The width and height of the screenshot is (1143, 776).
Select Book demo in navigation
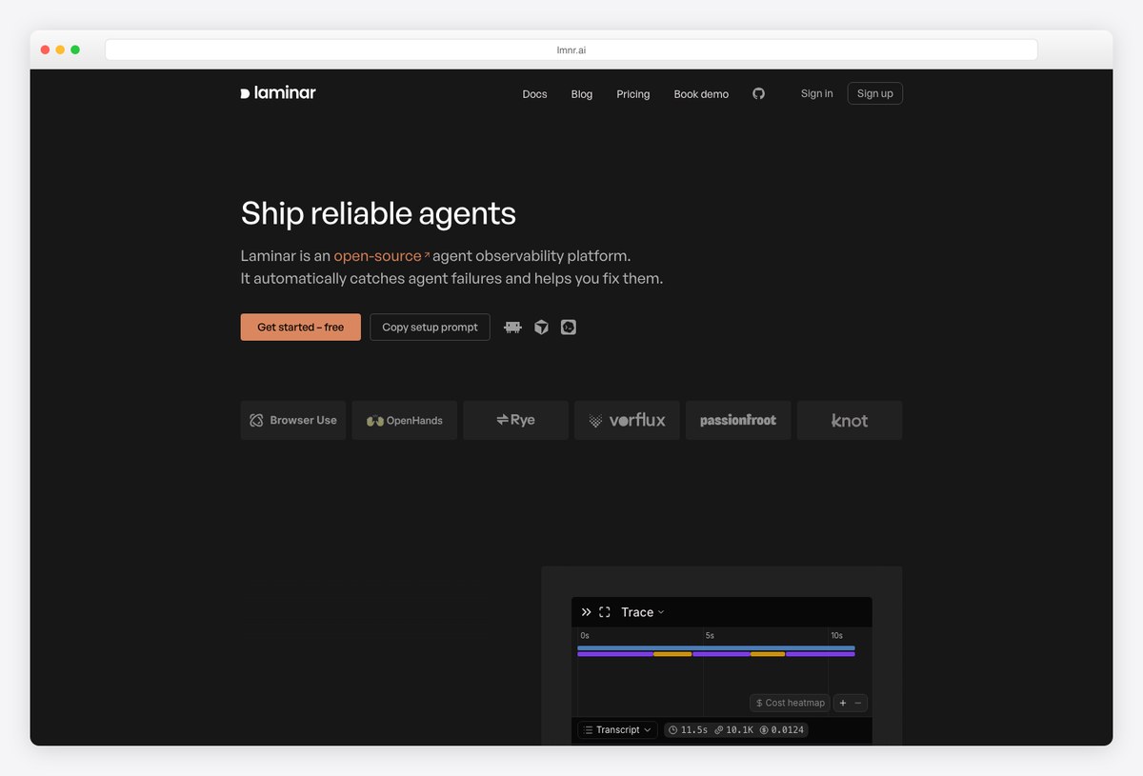[701, 94]
